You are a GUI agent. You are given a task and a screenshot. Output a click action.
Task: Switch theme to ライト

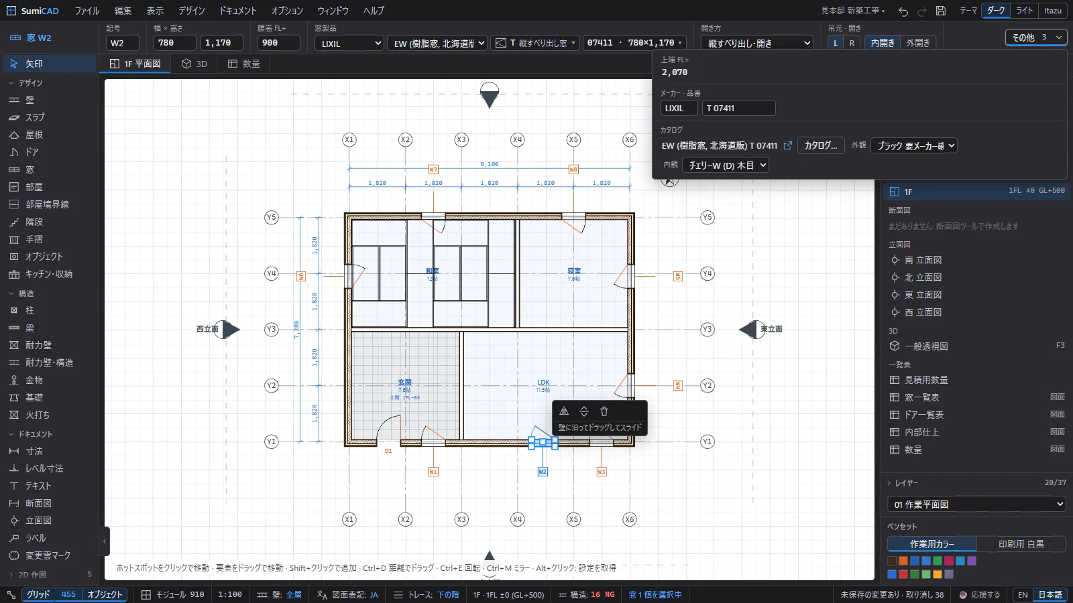point(1024,11)
